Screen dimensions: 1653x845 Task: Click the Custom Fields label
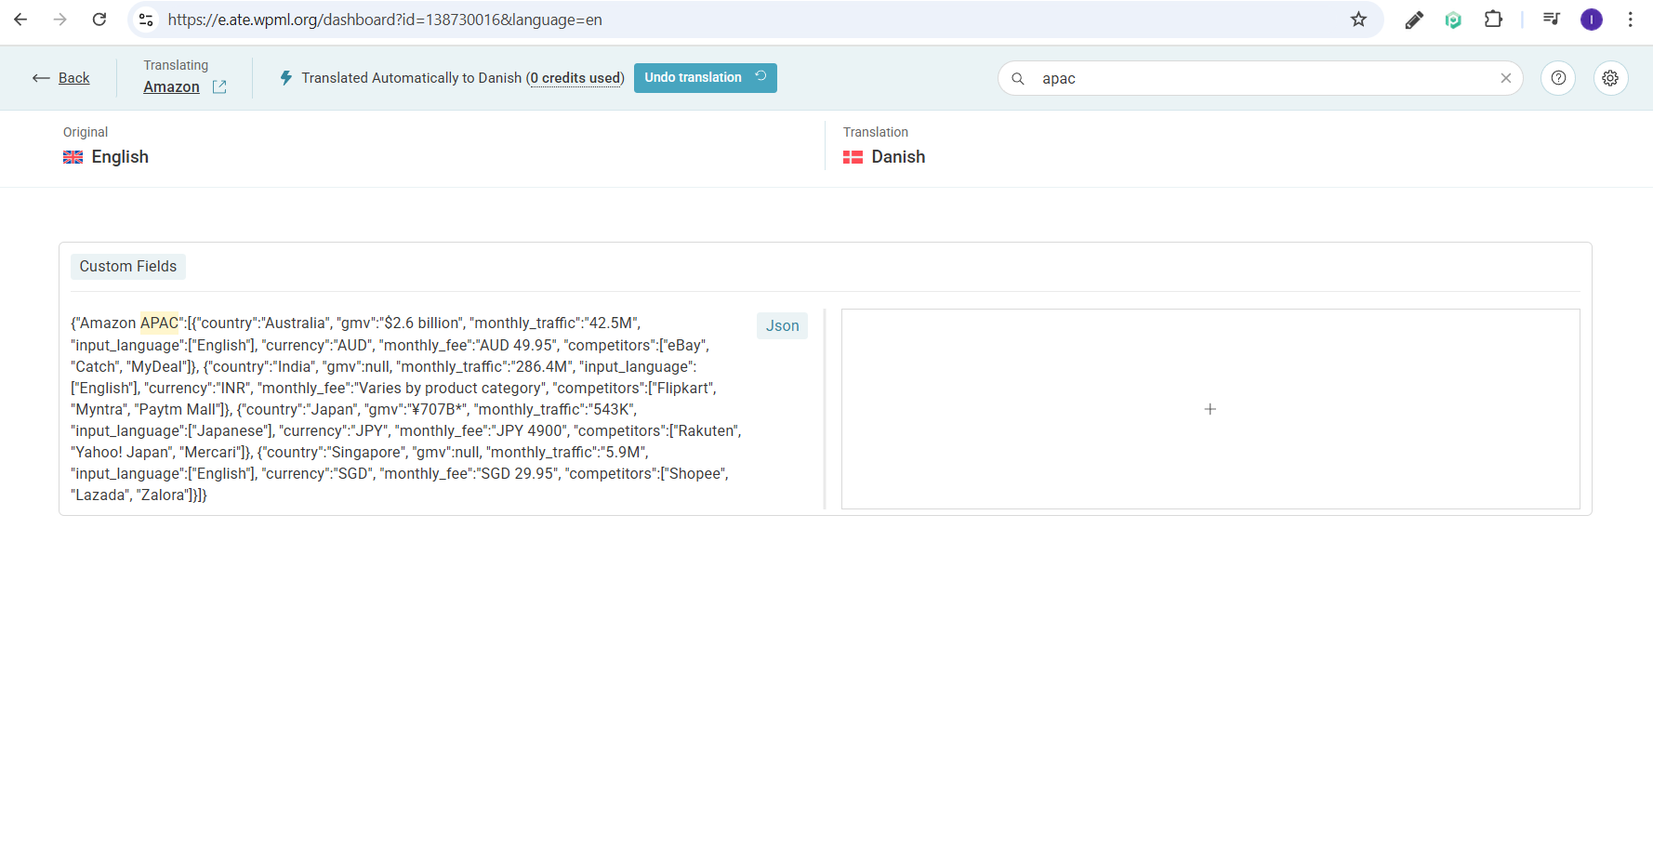click(x=128, y=267)
